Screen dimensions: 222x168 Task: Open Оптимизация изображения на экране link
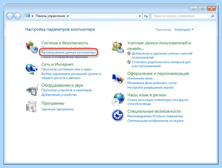[155, 121]
